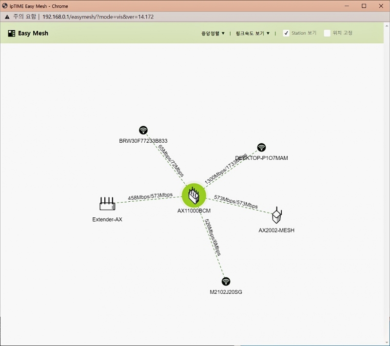
Task: Click the Easy Mesh logo icon
Action: tap(12, 33)
